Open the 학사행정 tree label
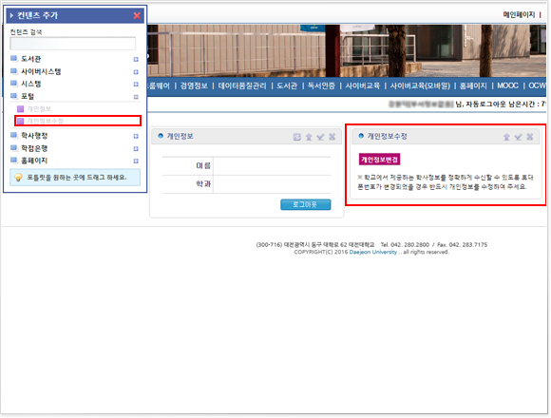The width and height of the screenshot is (551, 418). (34, 136)
